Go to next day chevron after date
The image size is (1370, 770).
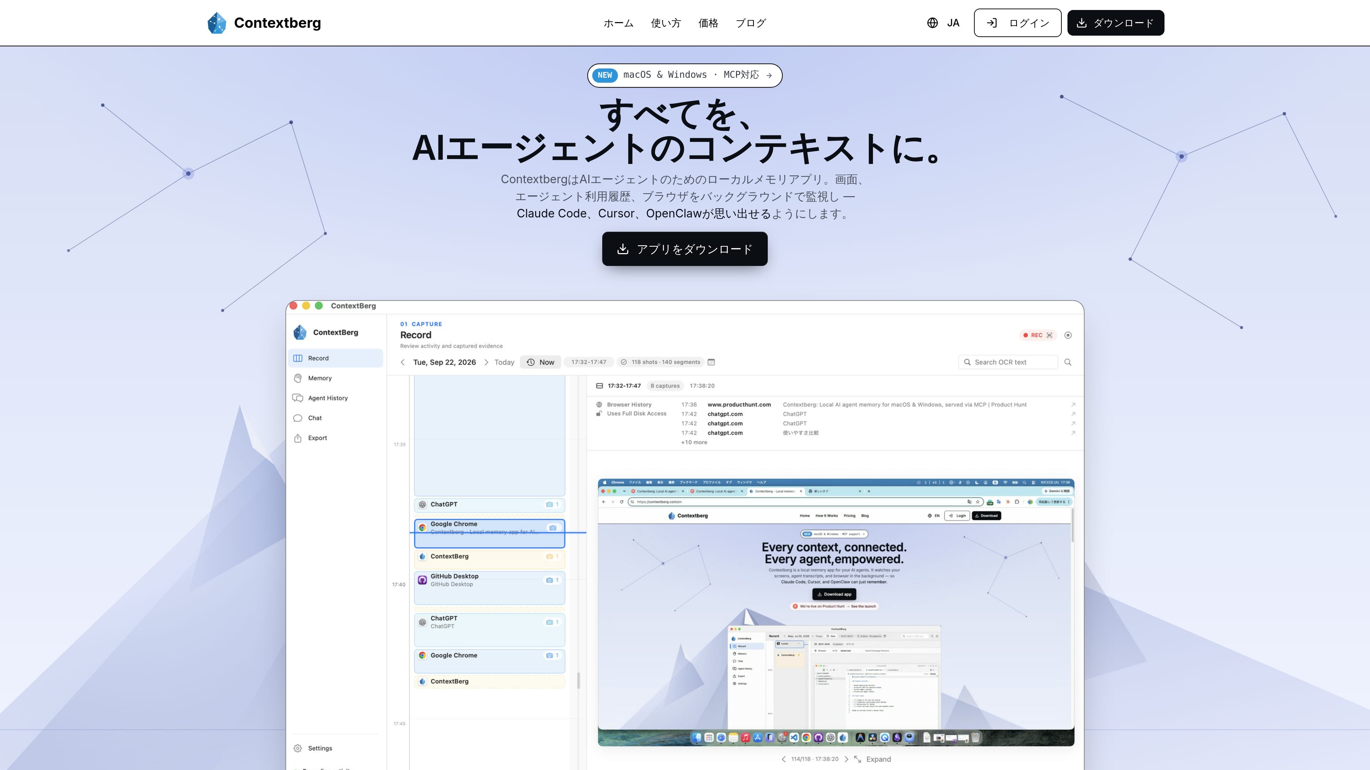(x=486, y=362)
